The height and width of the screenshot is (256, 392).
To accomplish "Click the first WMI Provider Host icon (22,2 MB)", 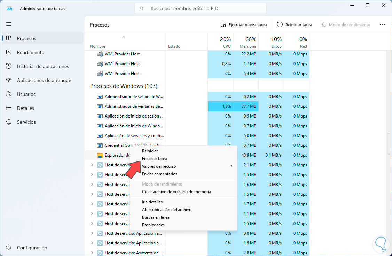I will [x=100, y=54].
